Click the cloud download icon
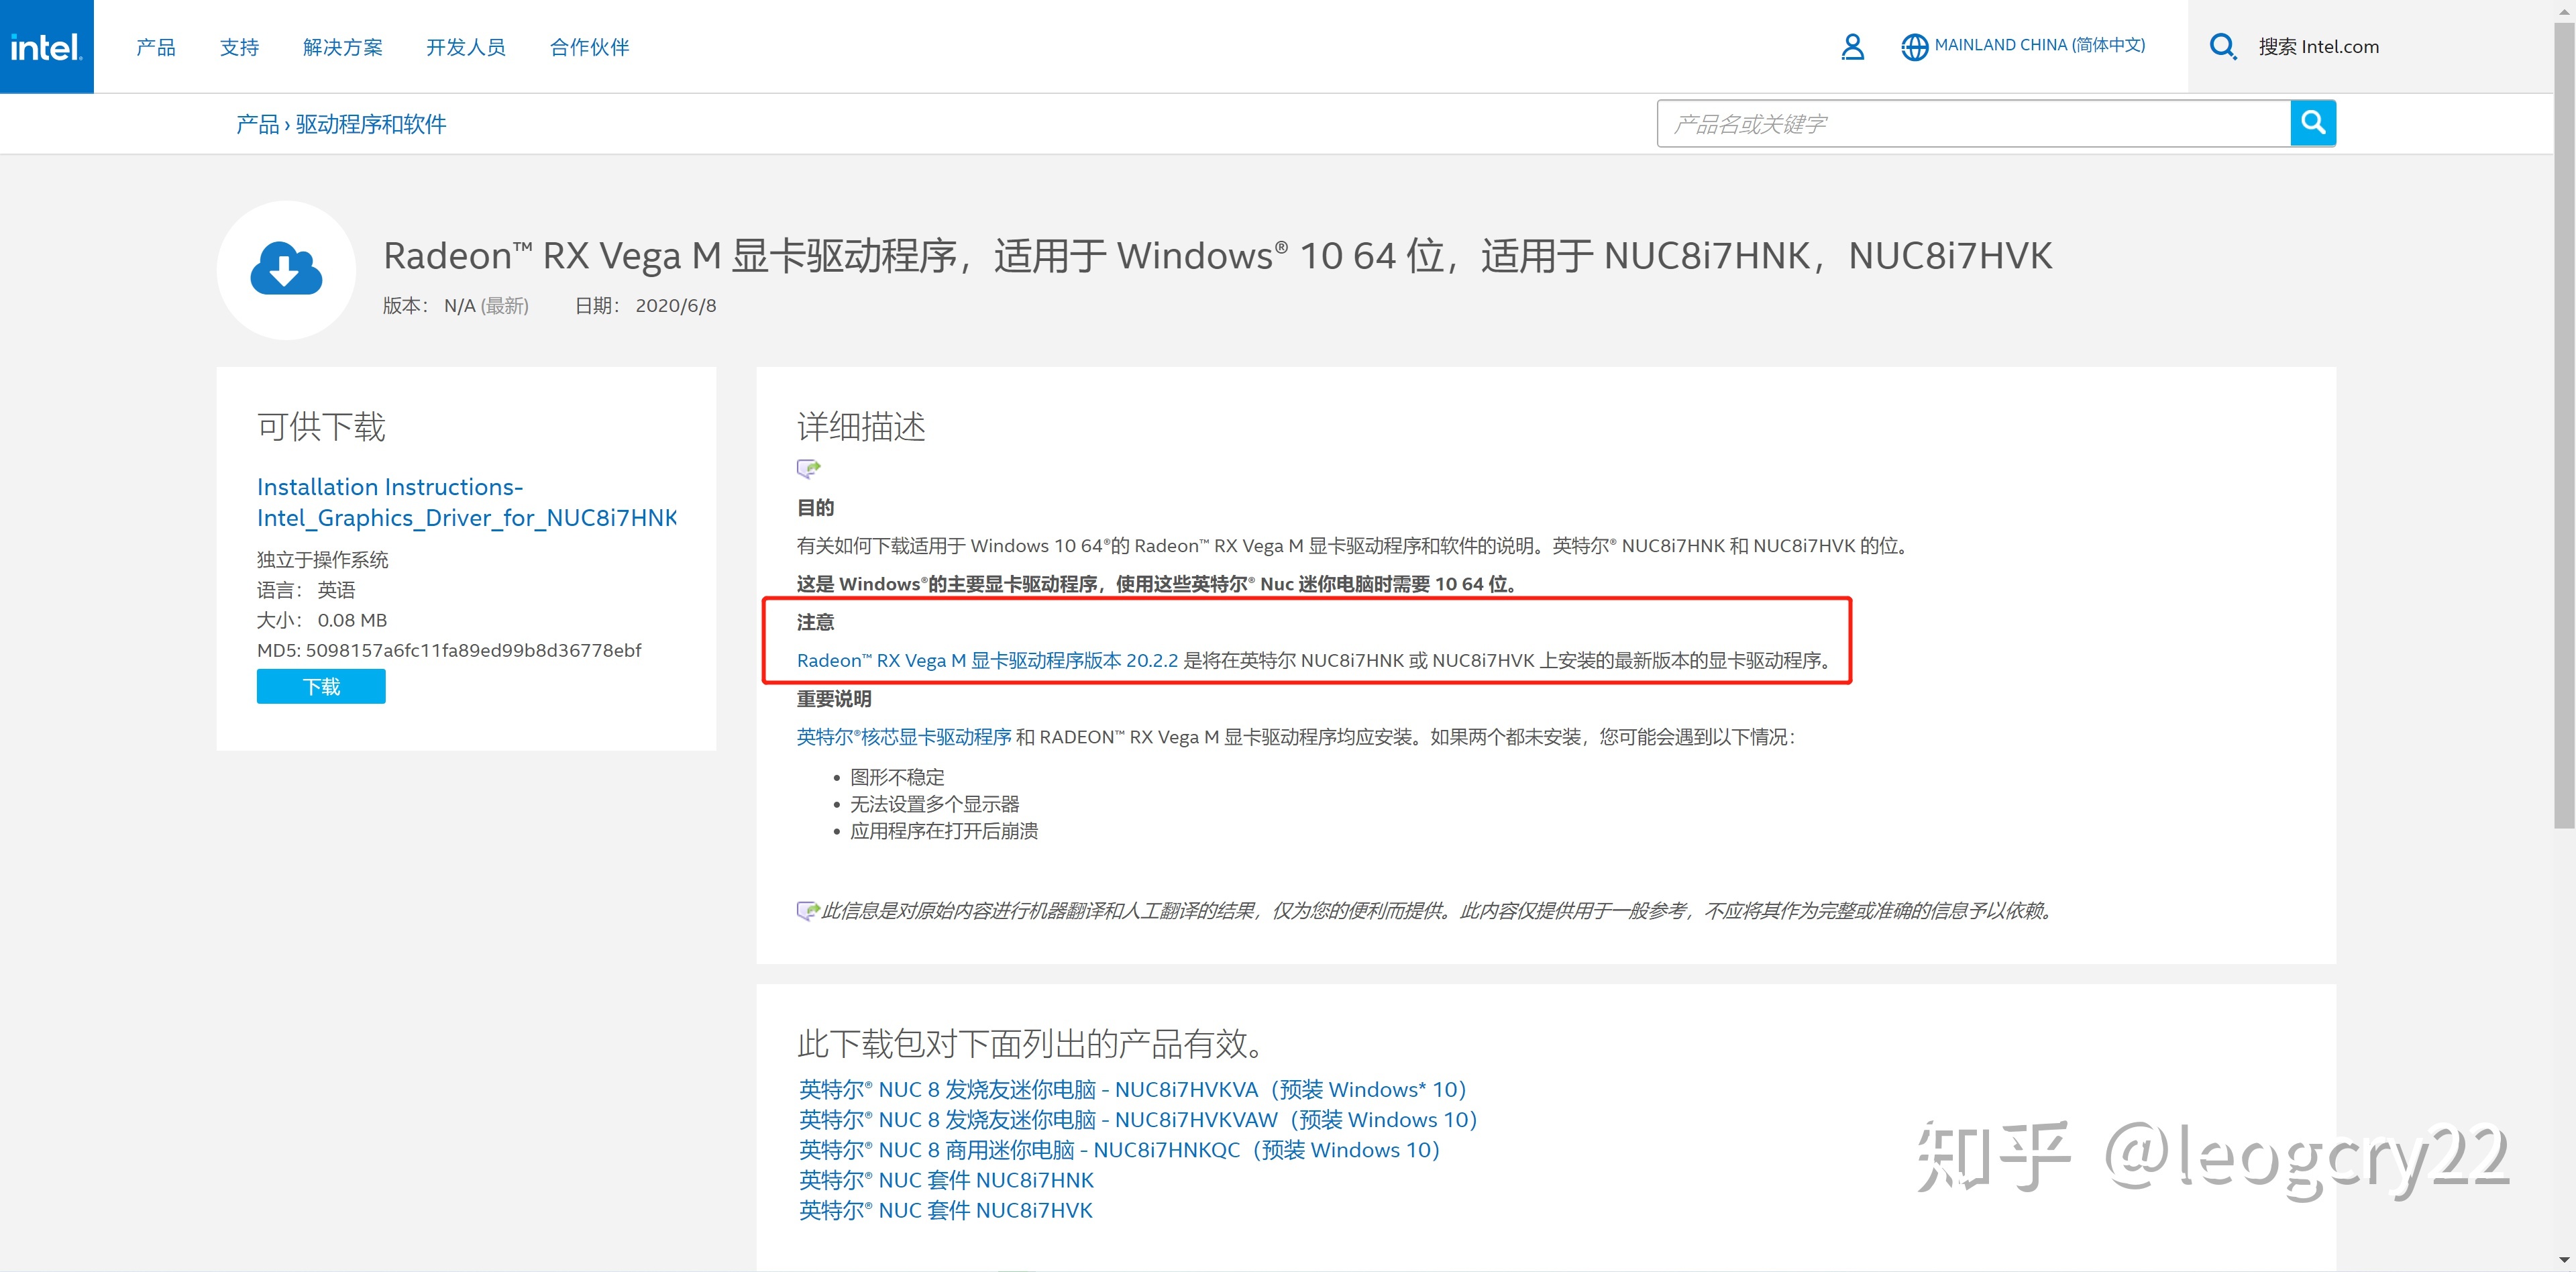The image size is (2576, 1272). 286,269
